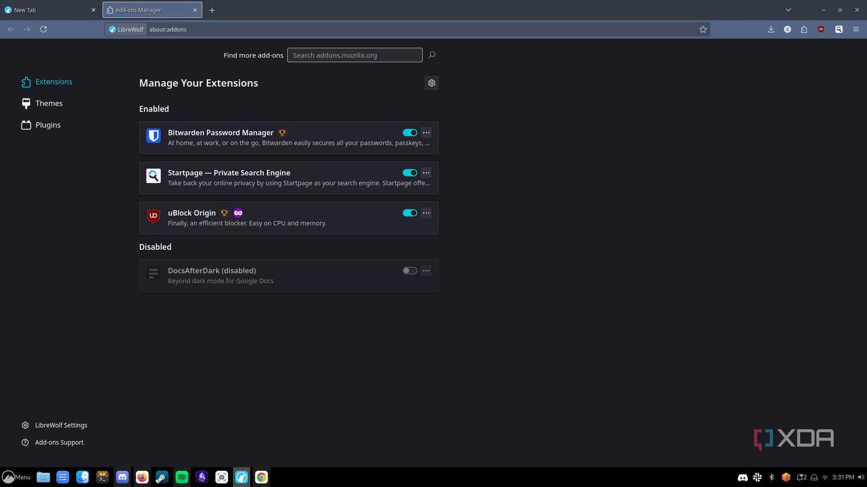The height and width of the screenshot is (487, 867).
Task: Focus the Search addons.mozilla.org field
Action: pyautogui.click(x=355, y=55)
